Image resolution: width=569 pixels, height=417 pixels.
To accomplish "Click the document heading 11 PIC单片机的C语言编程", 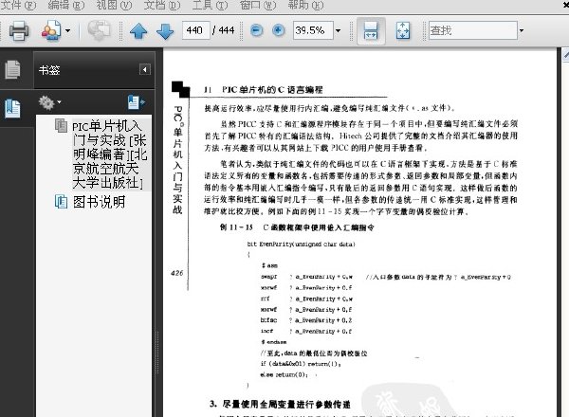I will pyautogui.click(x=264, y=90).
